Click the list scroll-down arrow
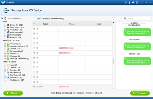 click(x=113, y=88)
